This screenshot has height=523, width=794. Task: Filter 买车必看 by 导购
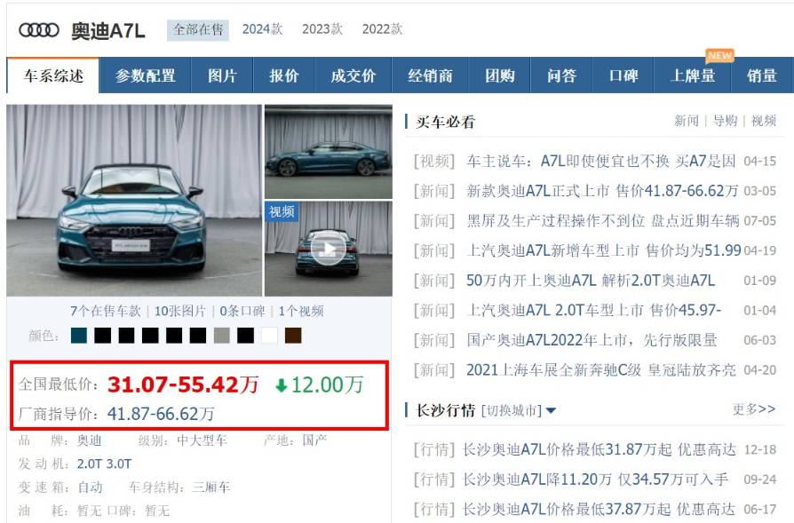click(x=725, y=121)
